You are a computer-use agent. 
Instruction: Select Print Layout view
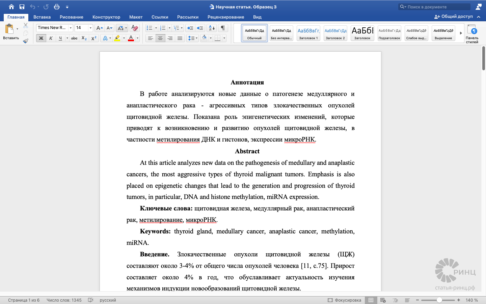371,300
